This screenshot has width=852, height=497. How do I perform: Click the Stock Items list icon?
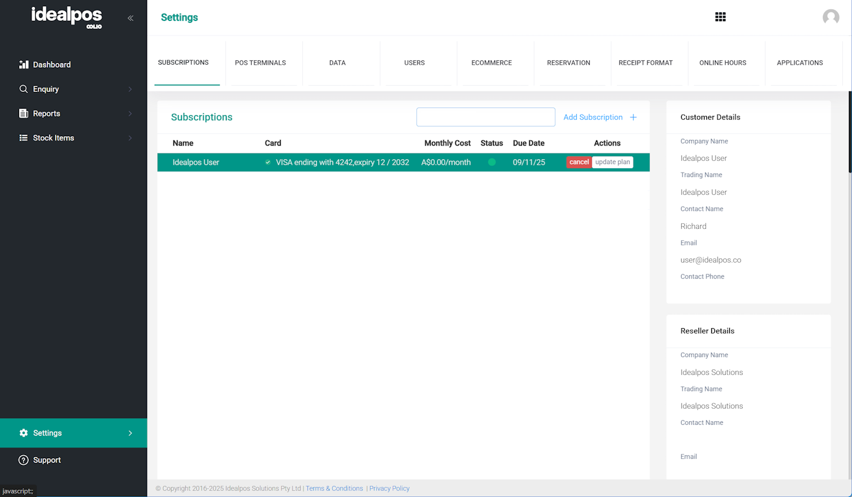(24, 138)
